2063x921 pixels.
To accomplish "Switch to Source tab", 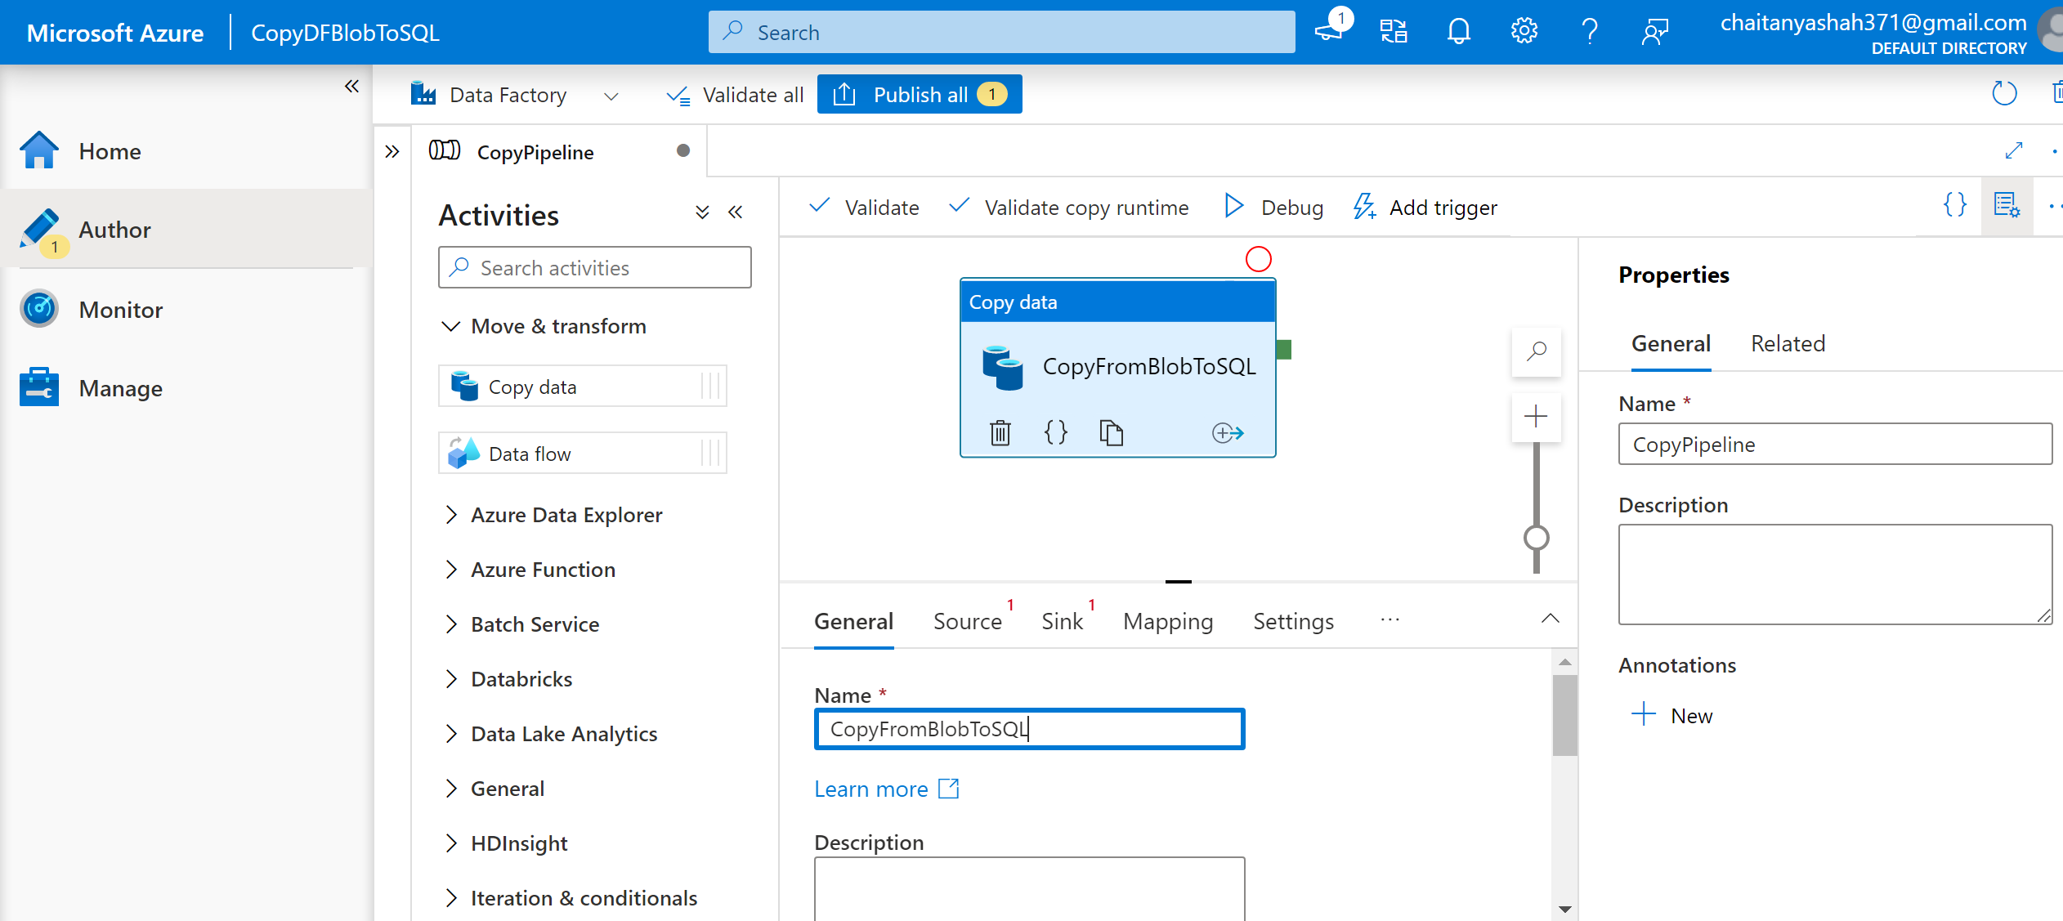I will [x=968, y=622].
